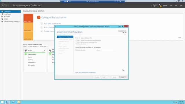Expand File and Storage Services arrow
Screen dimensions: 185x104
[x=20, y=22]
